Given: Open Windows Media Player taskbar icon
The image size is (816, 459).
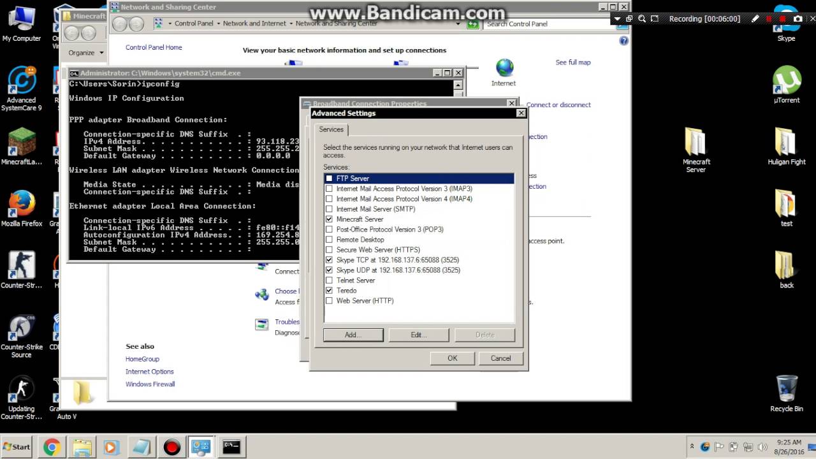Looking at the screenshot, I should (x=111, y=448).
